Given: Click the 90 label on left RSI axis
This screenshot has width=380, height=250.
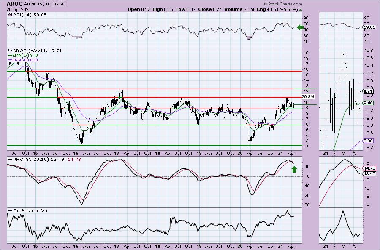Looking at the screenshot, I should [306, 18].
